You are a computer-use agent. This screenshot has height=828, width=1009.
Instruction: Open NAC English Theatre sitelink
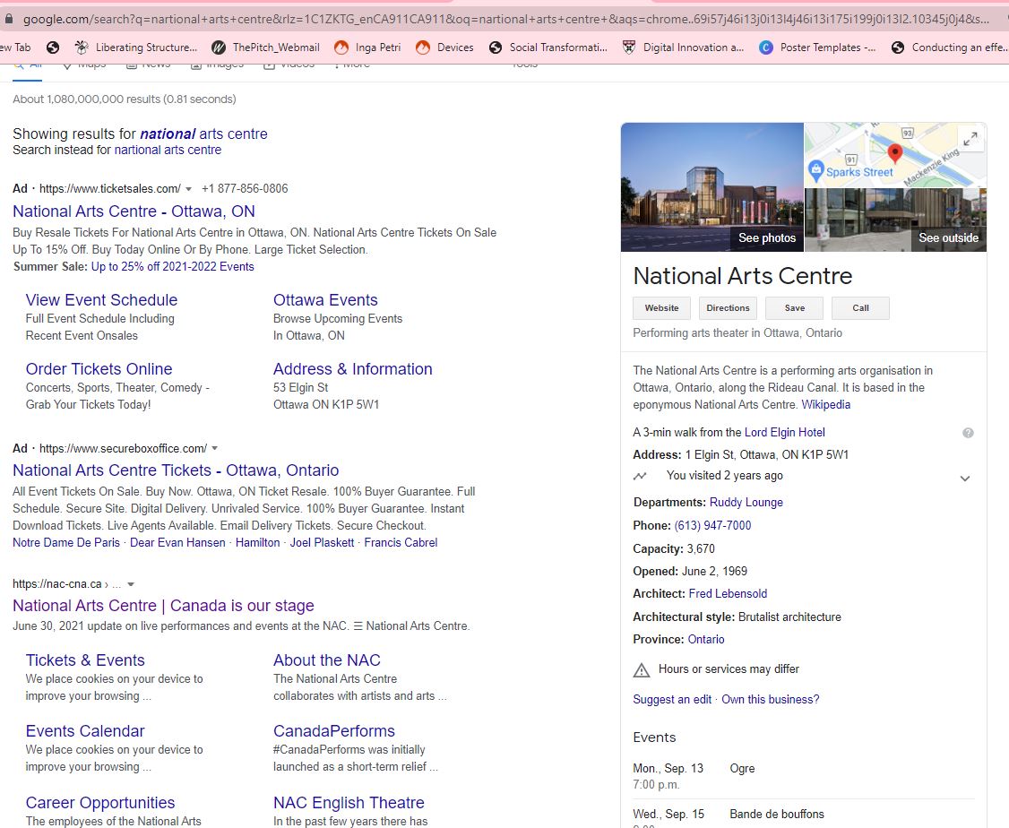[349, 802]
